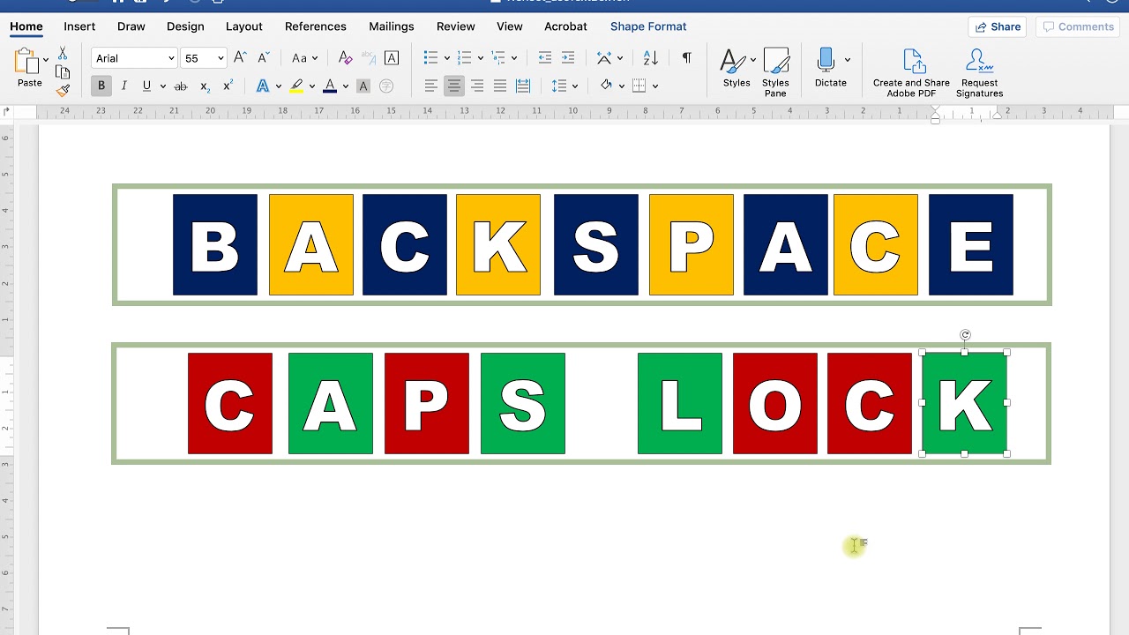Viewport: 1129px width, 635px height.
Task: Click Create and Share Adobe PDF
Action: tap(911, 72)
